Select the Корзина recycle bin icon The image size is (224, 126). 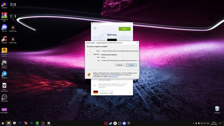pyautogui.click(x=217, y=110)
